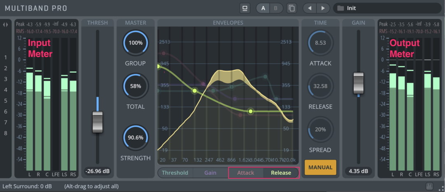Select the Attack envelope tab
This screenshot has height=192, width=445.
[246, 173]
